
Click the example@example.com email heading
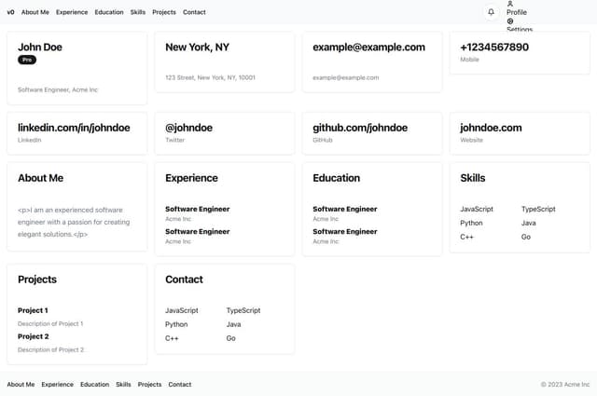(368, 47)
